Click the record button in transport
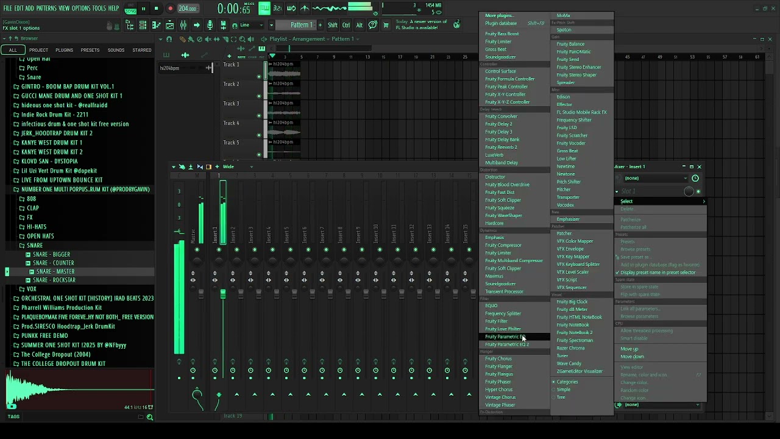The image size is (780, 439). [171, 9]
